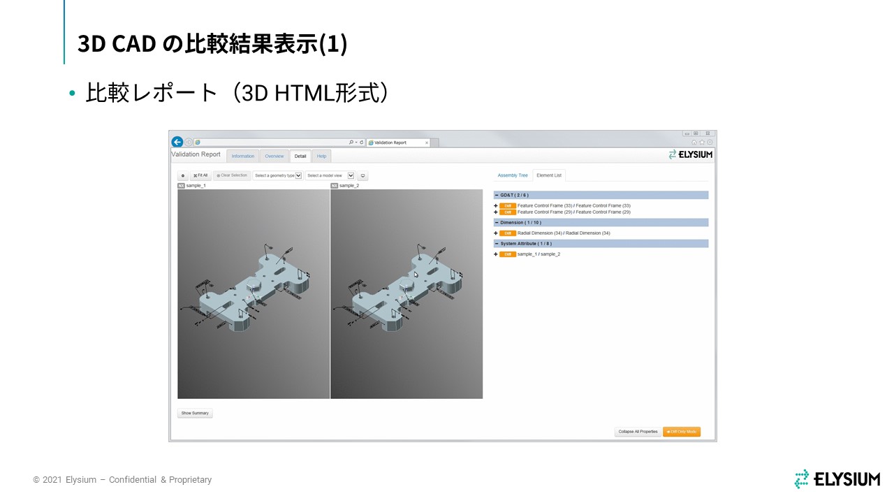Click the Show Summary button
The height and width of the screenshot is (503, 894).
coord(195,414)
